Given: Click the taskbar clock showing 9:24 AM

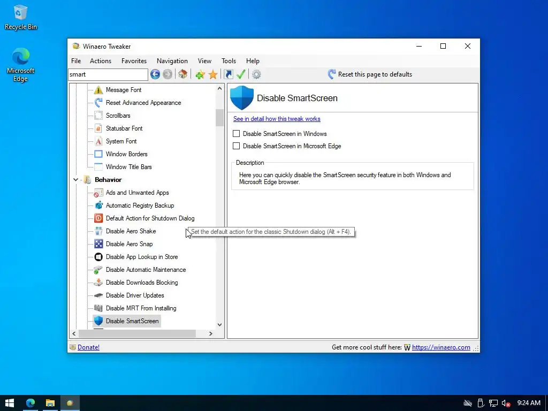Looking at the screenshot, I should 529,403.
